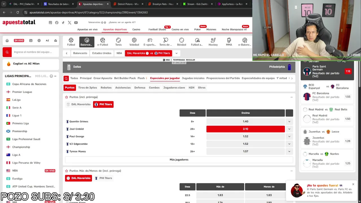Click the red sidebar search icon
This screenshot has height=203, width=361.
click(x=7, y=52)
